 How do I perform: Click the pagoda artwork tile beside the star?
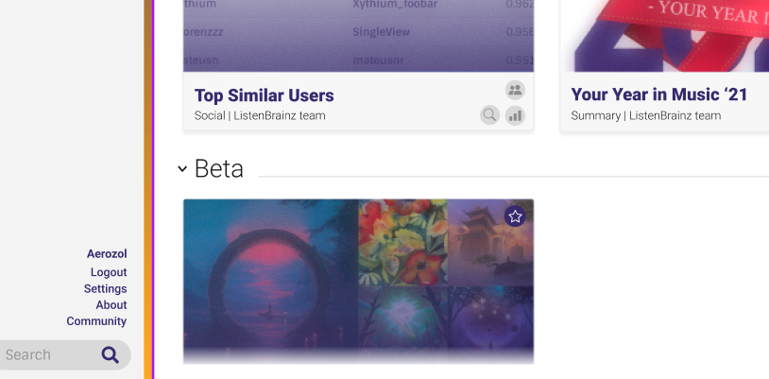click(490, 243)
